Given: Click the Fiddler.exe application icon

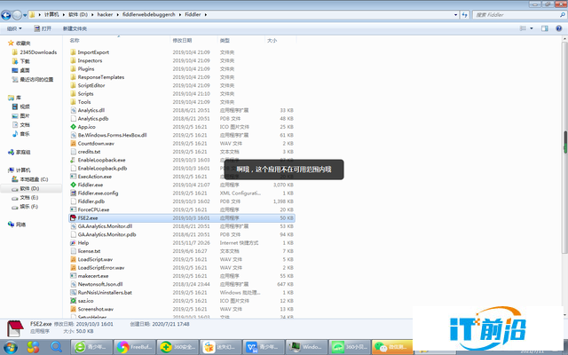Looking at the screenshot, I should (73, 185).
